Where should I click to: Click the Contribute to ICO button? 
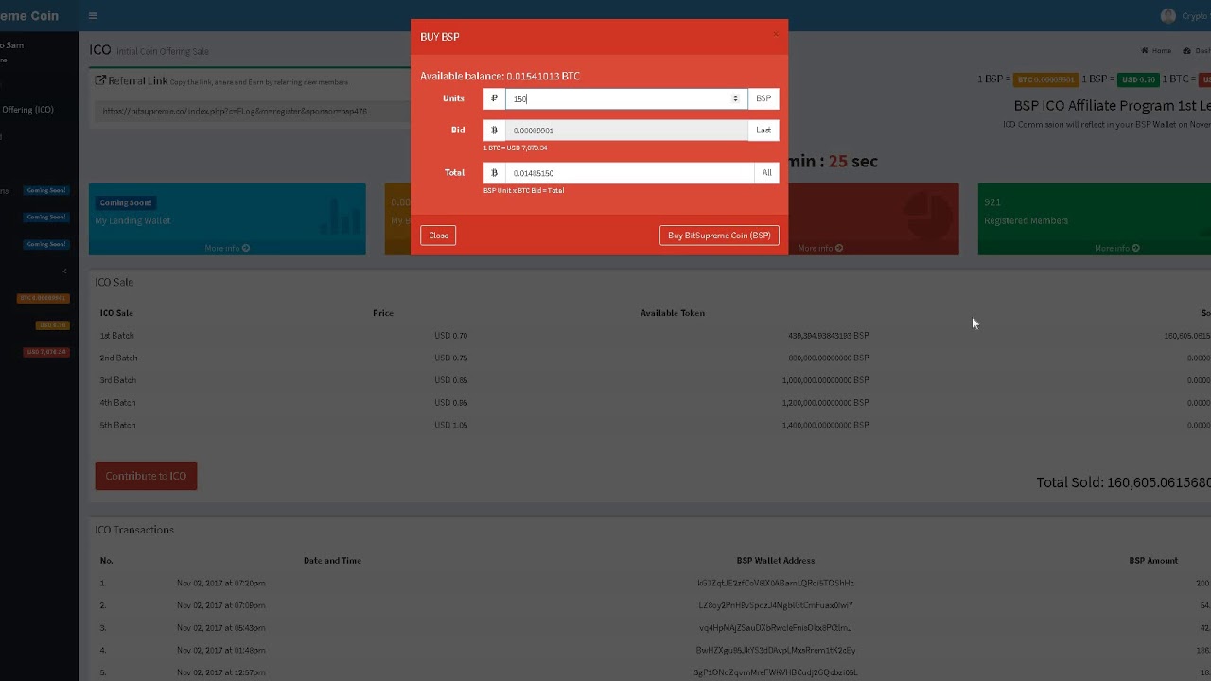click(x=146, y=476)
